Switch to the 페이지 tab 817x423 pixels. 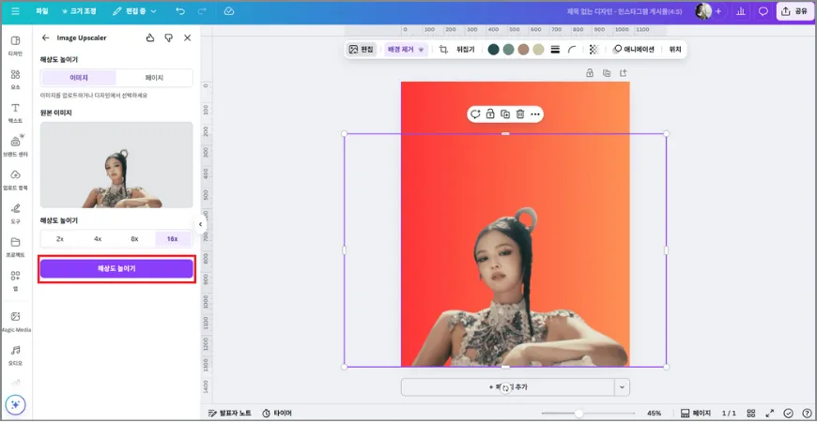154,78
